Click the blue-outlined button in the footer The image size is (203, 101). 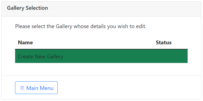tap(36, 88)
